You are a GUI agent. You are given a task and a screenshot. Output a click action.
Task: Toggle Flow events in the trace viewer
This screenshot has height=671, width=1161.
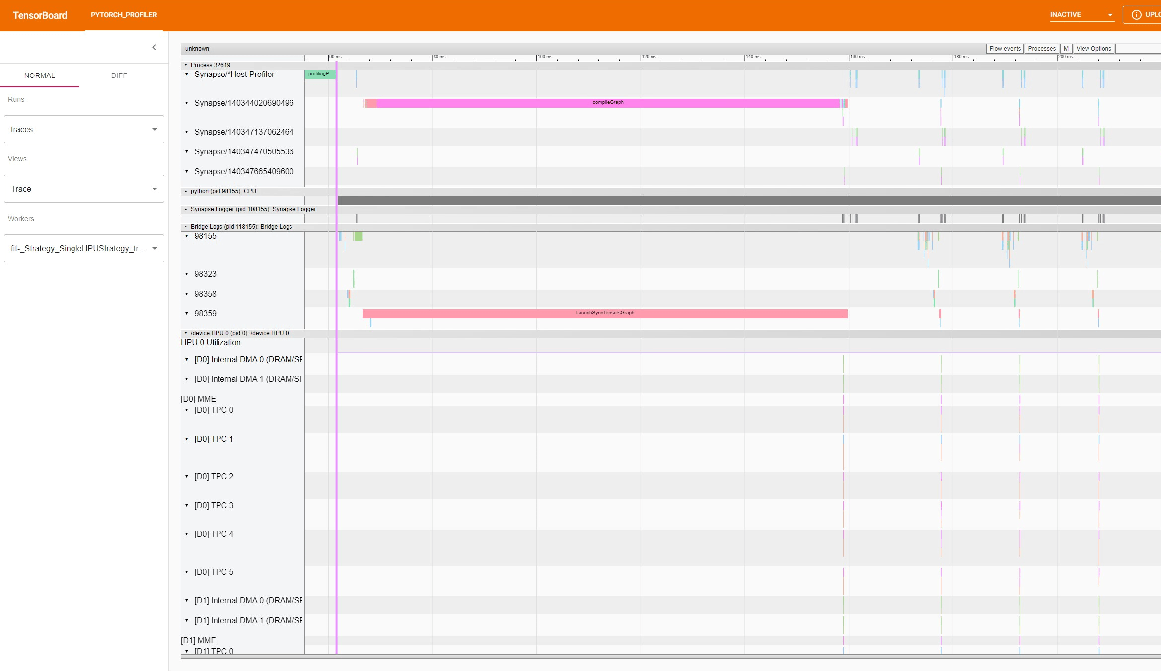1005,49
